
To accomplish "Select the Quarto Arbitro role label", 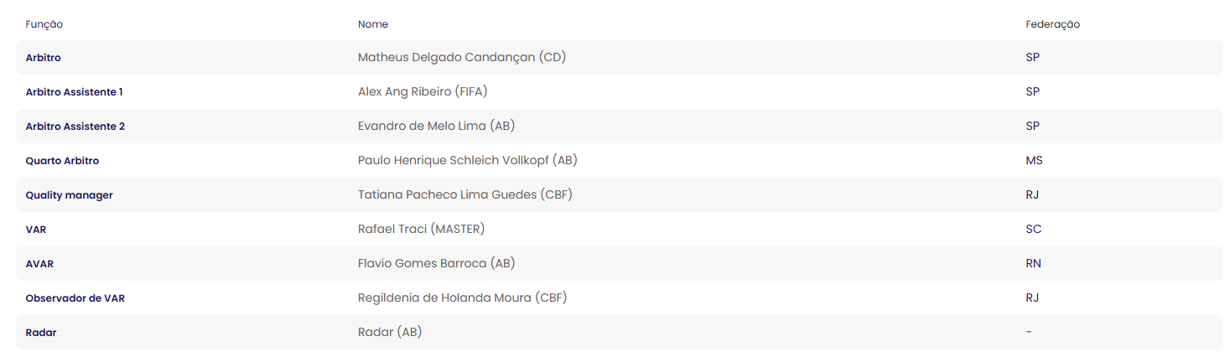I will click(x=63, y=160).
